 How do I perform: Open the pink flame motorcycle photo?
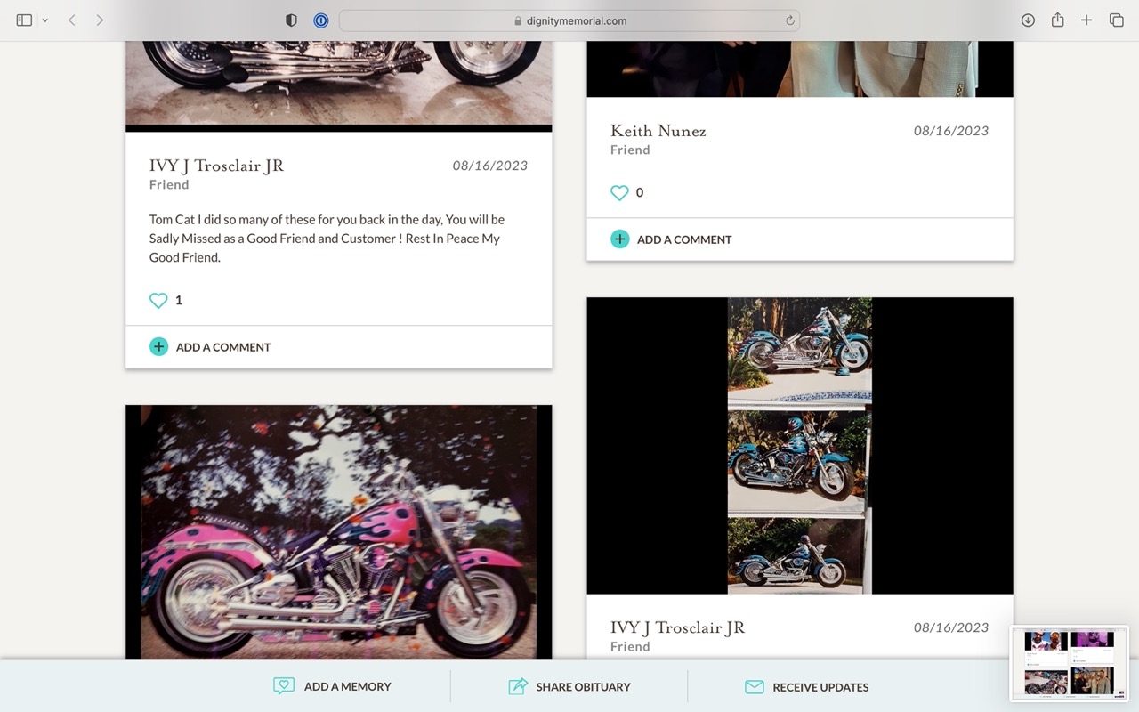(338, 532)
